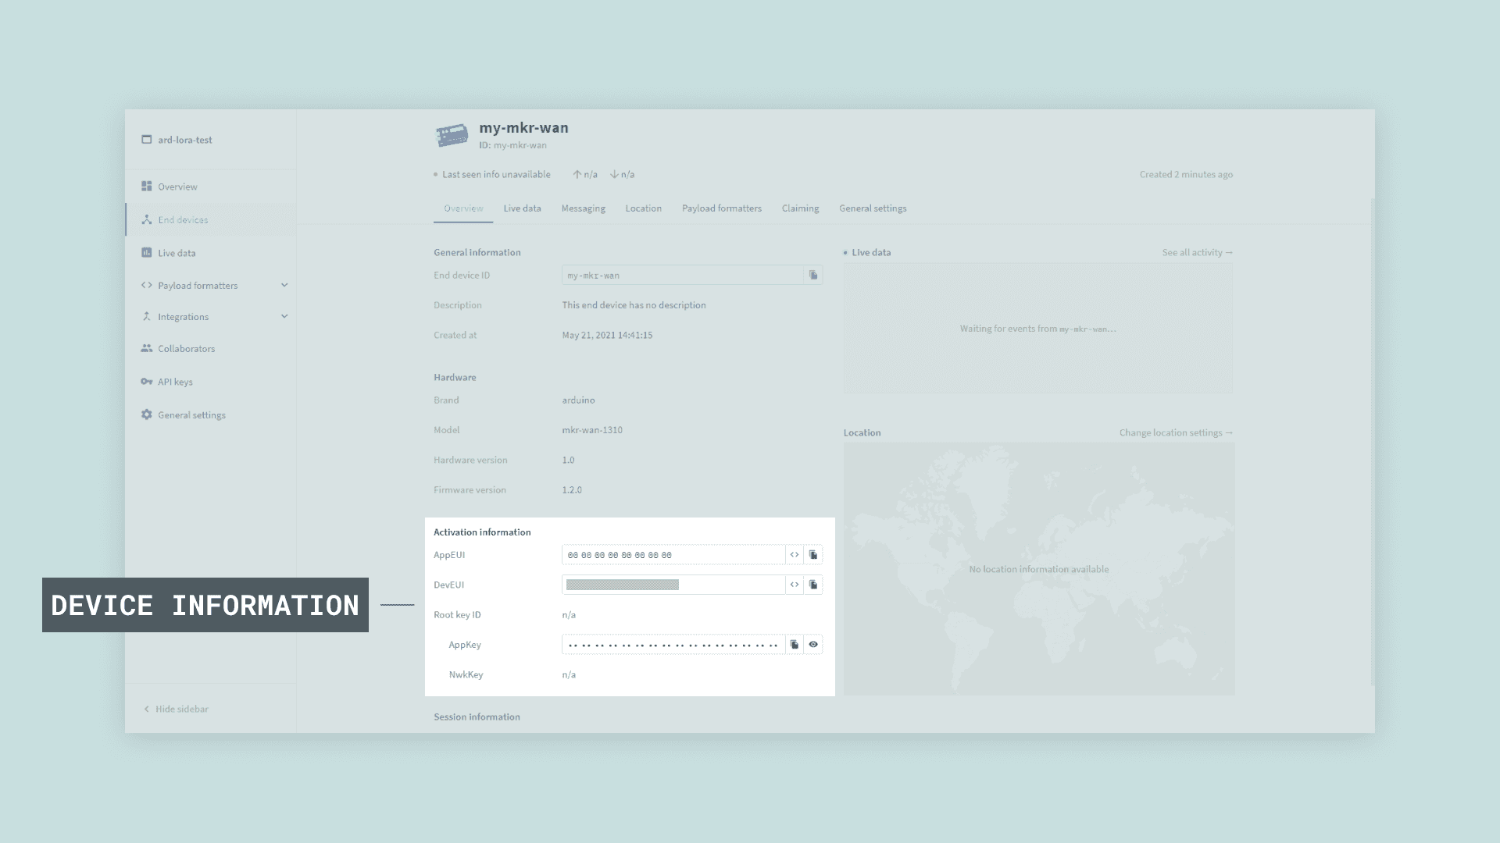Open the Messaging tab
The image size is (1500, 843).
pos(583,208)
